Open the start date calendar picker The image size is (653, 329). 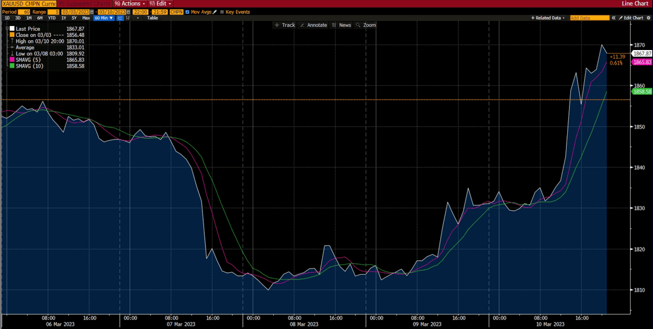coord(92,12)
